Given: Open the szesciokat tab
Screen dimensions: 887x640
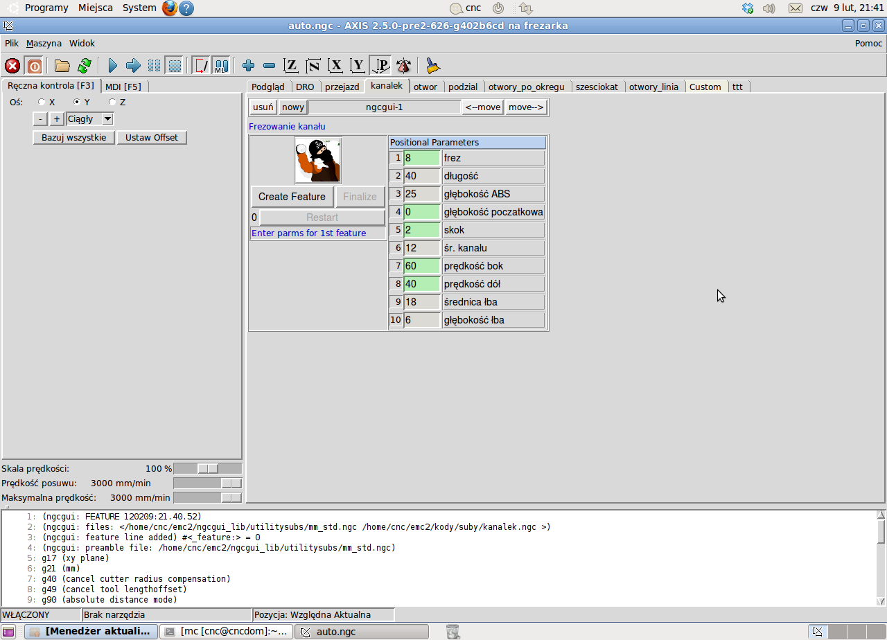Looking at the screenshot, I should click(x=597, y=87).
